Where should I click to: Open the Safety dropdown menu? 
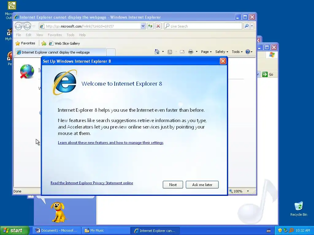[221, 52]
